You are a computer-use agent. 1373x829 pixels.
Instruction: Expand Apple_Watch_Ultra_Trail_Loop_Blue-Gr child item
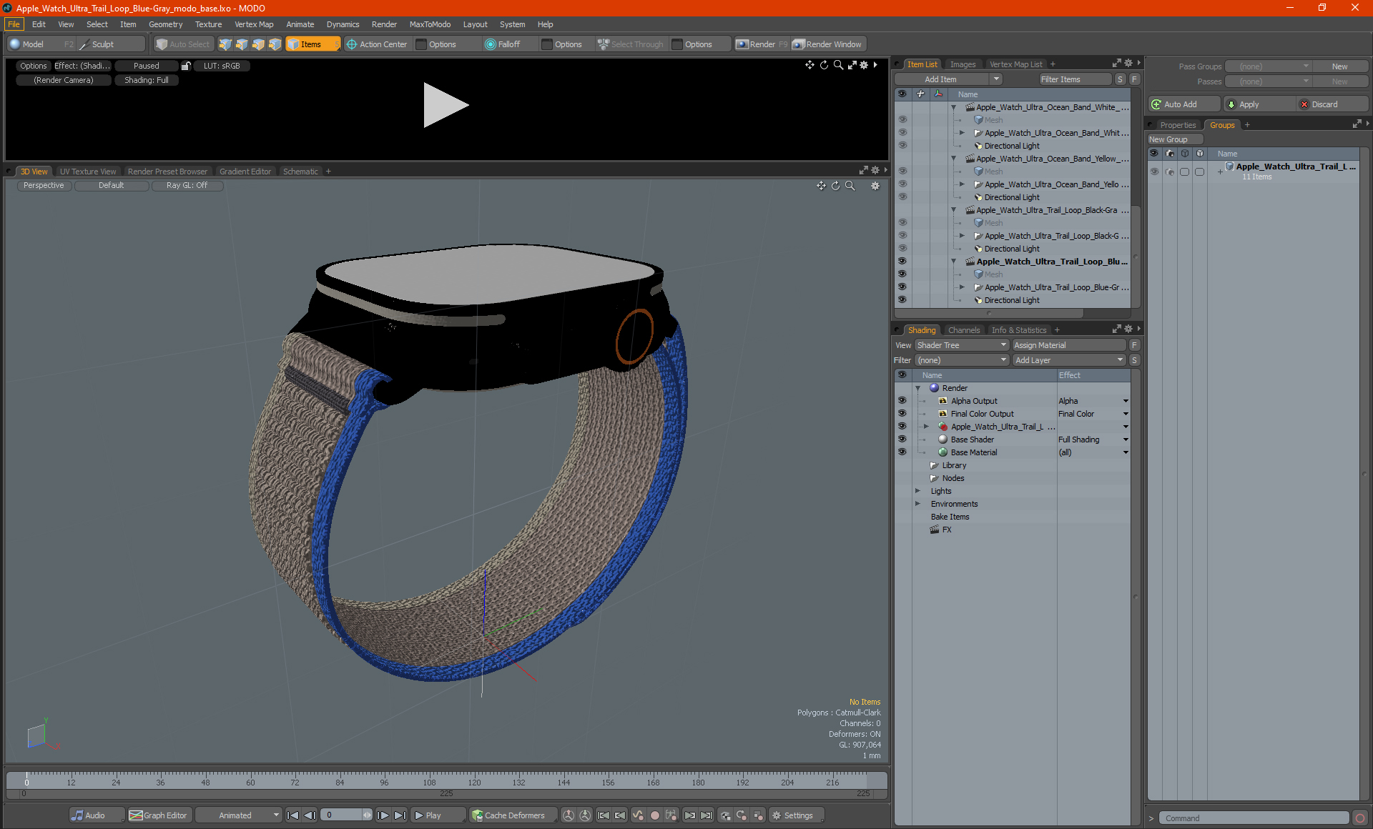point(963,287)
